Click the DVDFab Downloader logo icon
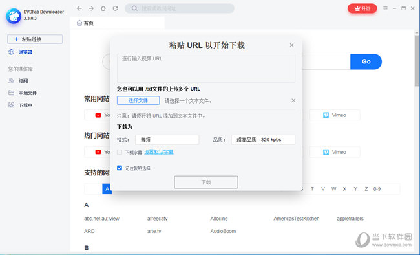The image size is (420, 255). click(x=14, y=16)
